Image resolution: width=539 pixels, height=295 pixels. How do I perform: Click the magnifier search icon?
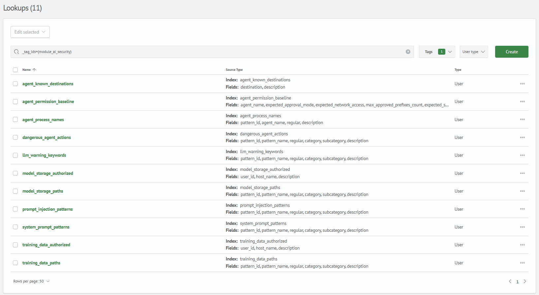tap(16, 52)
